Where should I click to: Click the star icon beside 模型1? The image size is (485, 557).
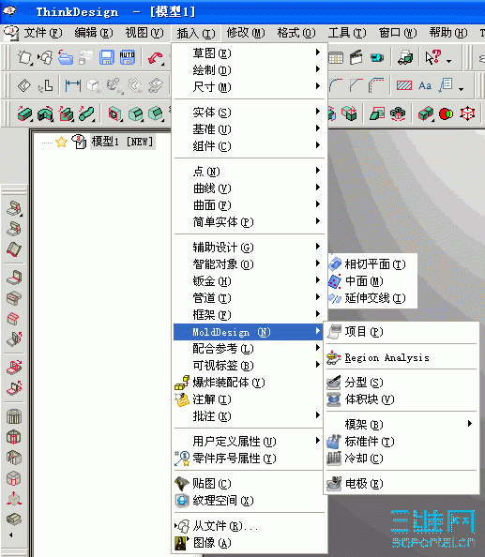[61, 143]
